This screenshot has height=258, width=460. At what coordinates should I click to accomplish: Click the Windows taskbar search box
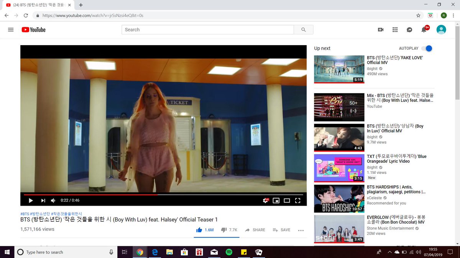(x=66, y=252)
